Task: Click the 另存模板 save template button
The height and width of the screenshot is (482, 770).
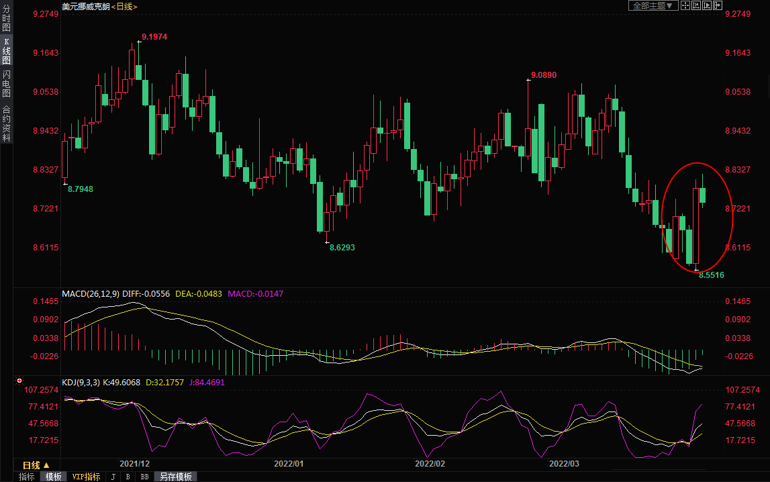Action: tap(176, 477)
